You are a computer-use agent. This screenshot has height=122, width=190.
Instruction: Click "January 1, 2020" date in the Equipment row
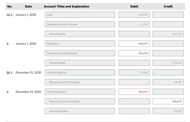point(26,44)
